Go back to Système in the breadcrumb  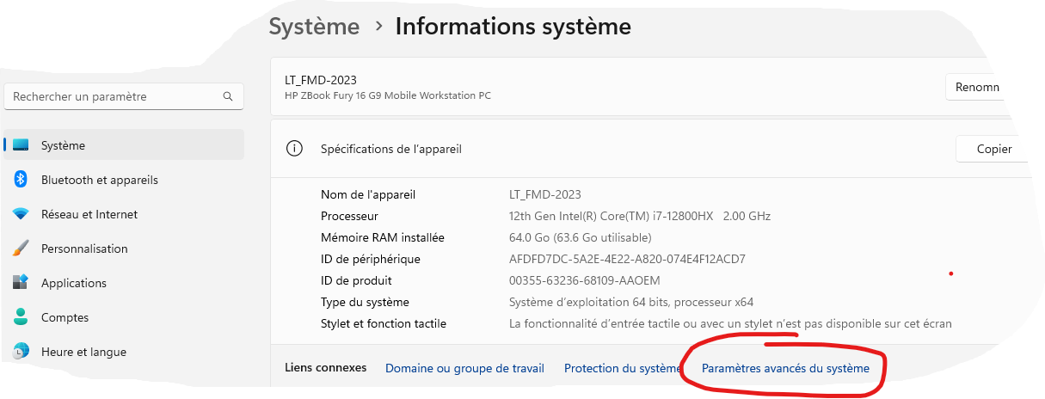click(x=314, y=27)
